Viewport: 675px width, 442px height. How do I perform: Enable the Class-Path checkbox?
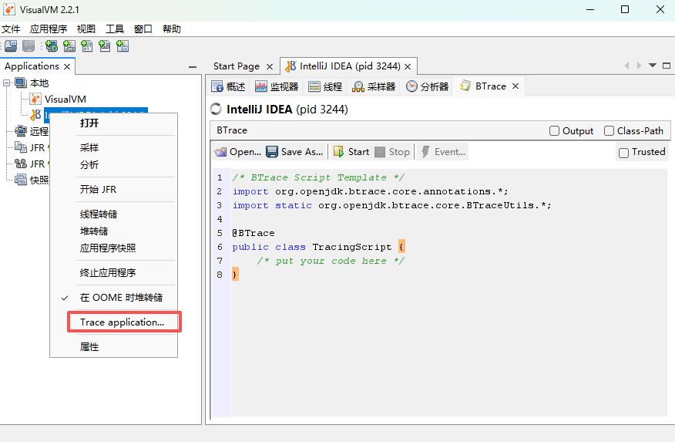tap(610, 130)
